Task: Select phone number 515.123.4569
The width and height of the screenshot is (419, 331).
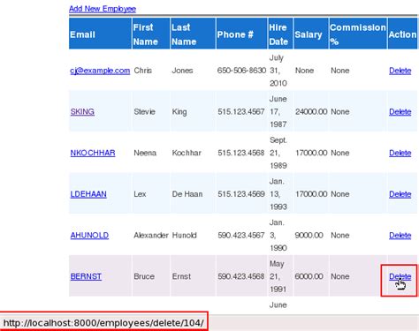Action: click(241, 194)
